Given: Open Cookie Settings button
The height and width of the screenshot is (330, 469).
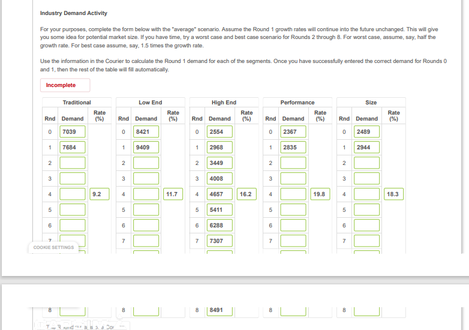Looking at the screenshot, I should [53, 247].
